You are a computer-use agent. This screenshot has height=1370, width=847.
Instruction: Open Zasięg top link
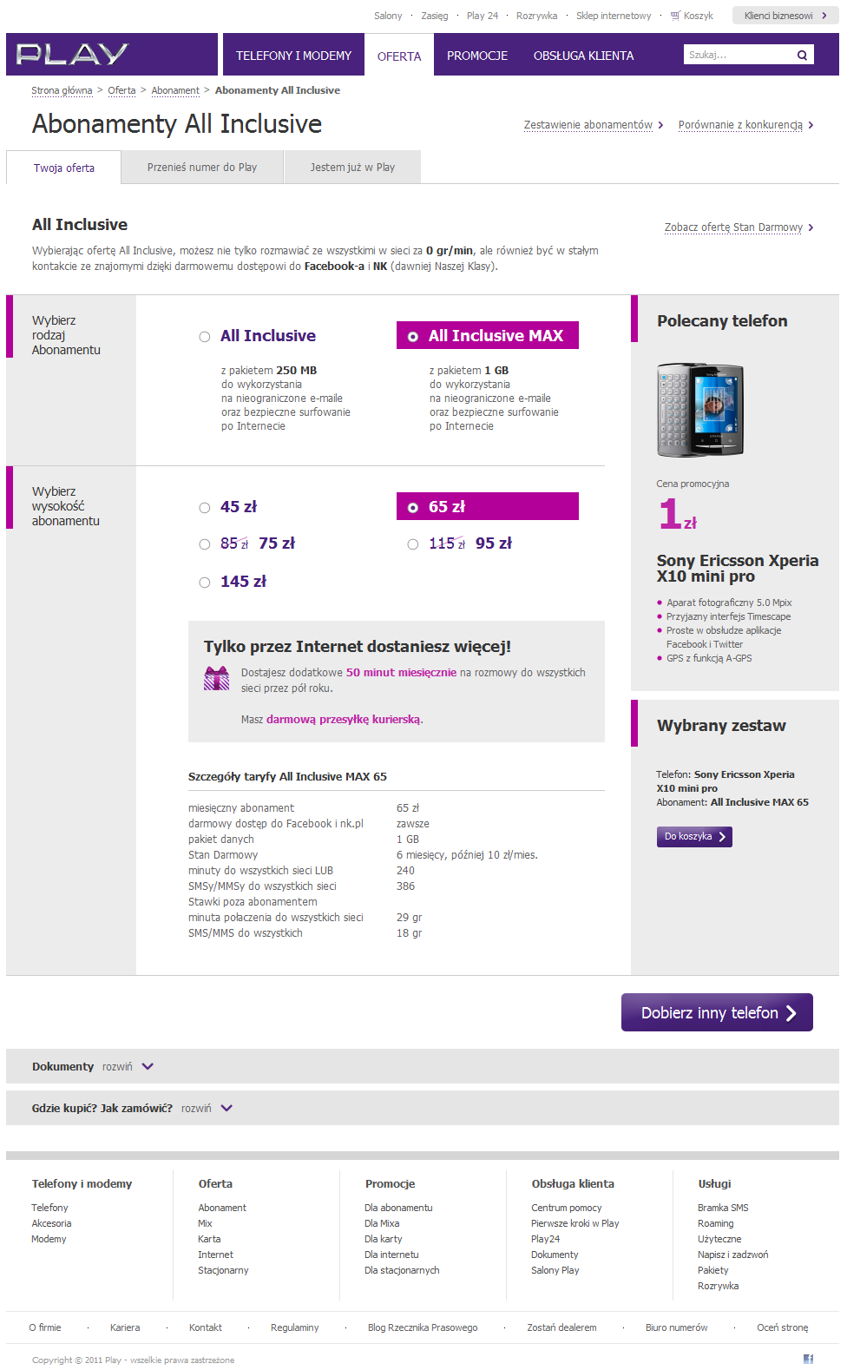pos(435,16)
